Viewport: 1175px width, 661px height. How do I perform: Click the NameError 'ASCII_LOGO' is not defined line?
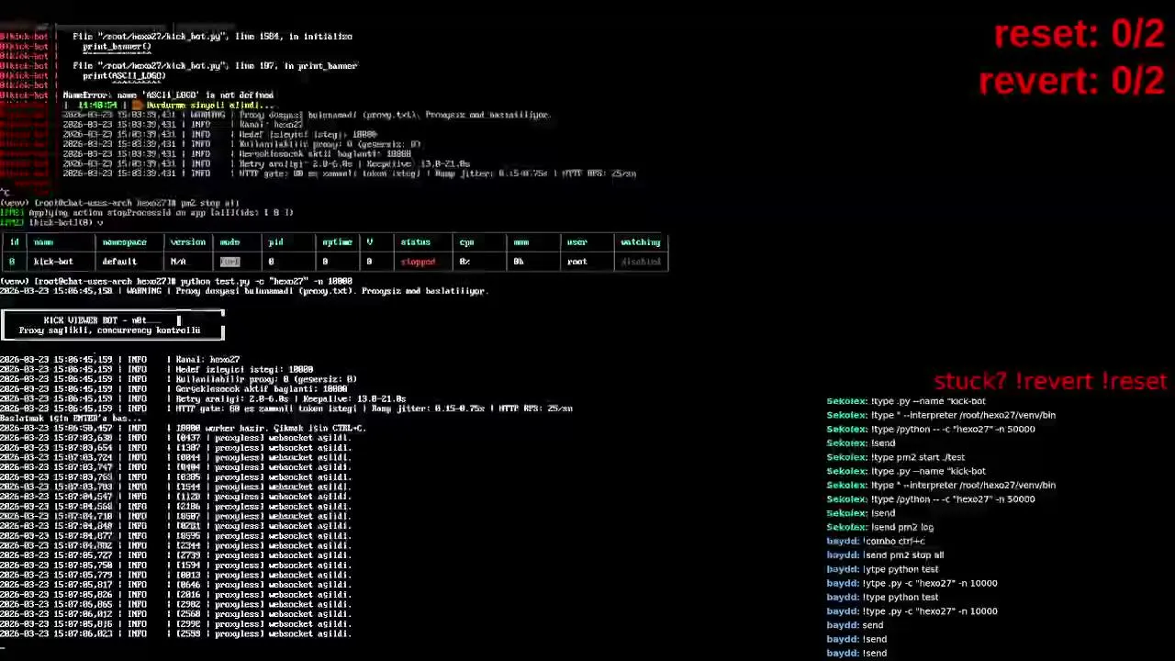(x=168, y=95)
